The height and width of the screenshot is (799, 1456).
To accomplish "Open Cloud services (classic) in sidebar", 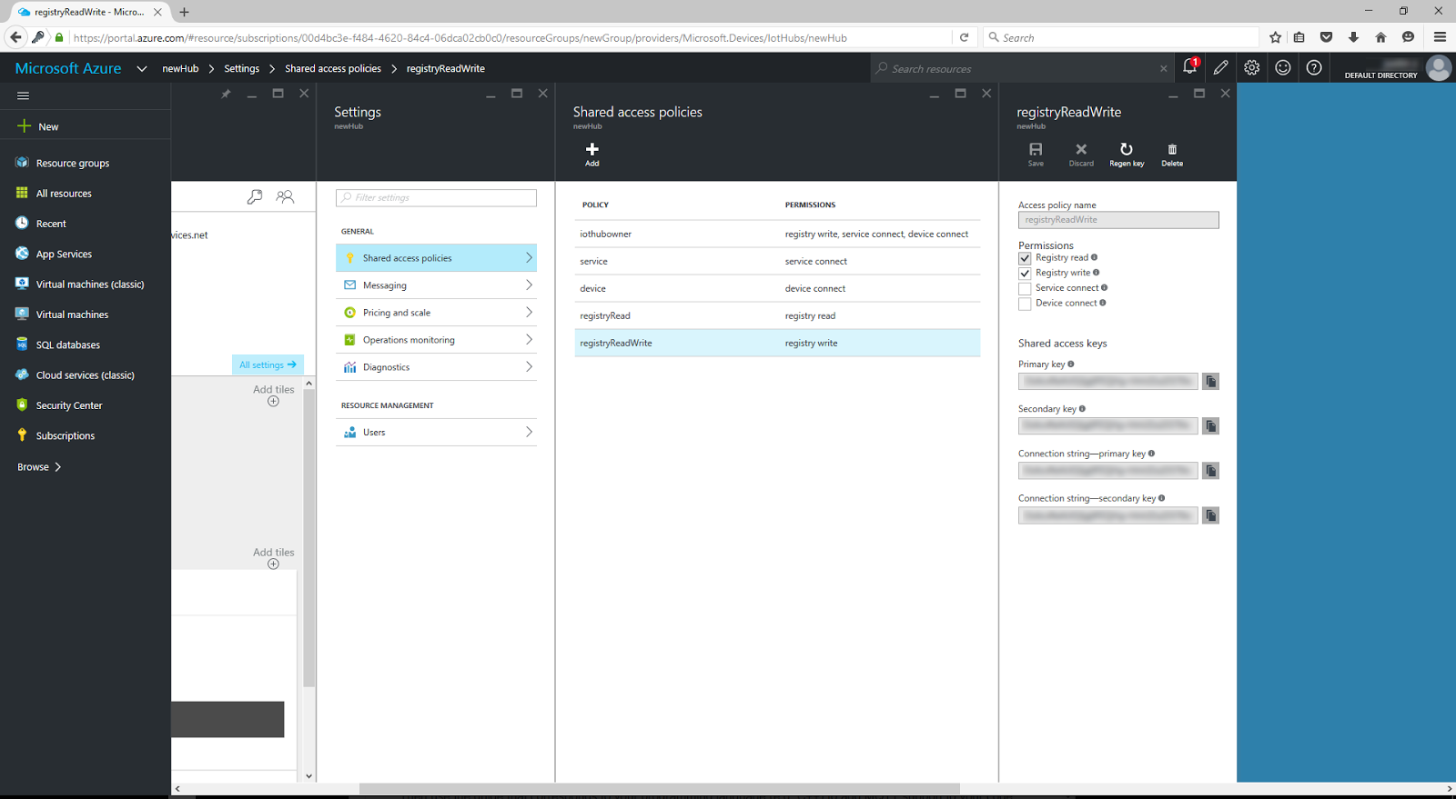I will tap(86, 375).
